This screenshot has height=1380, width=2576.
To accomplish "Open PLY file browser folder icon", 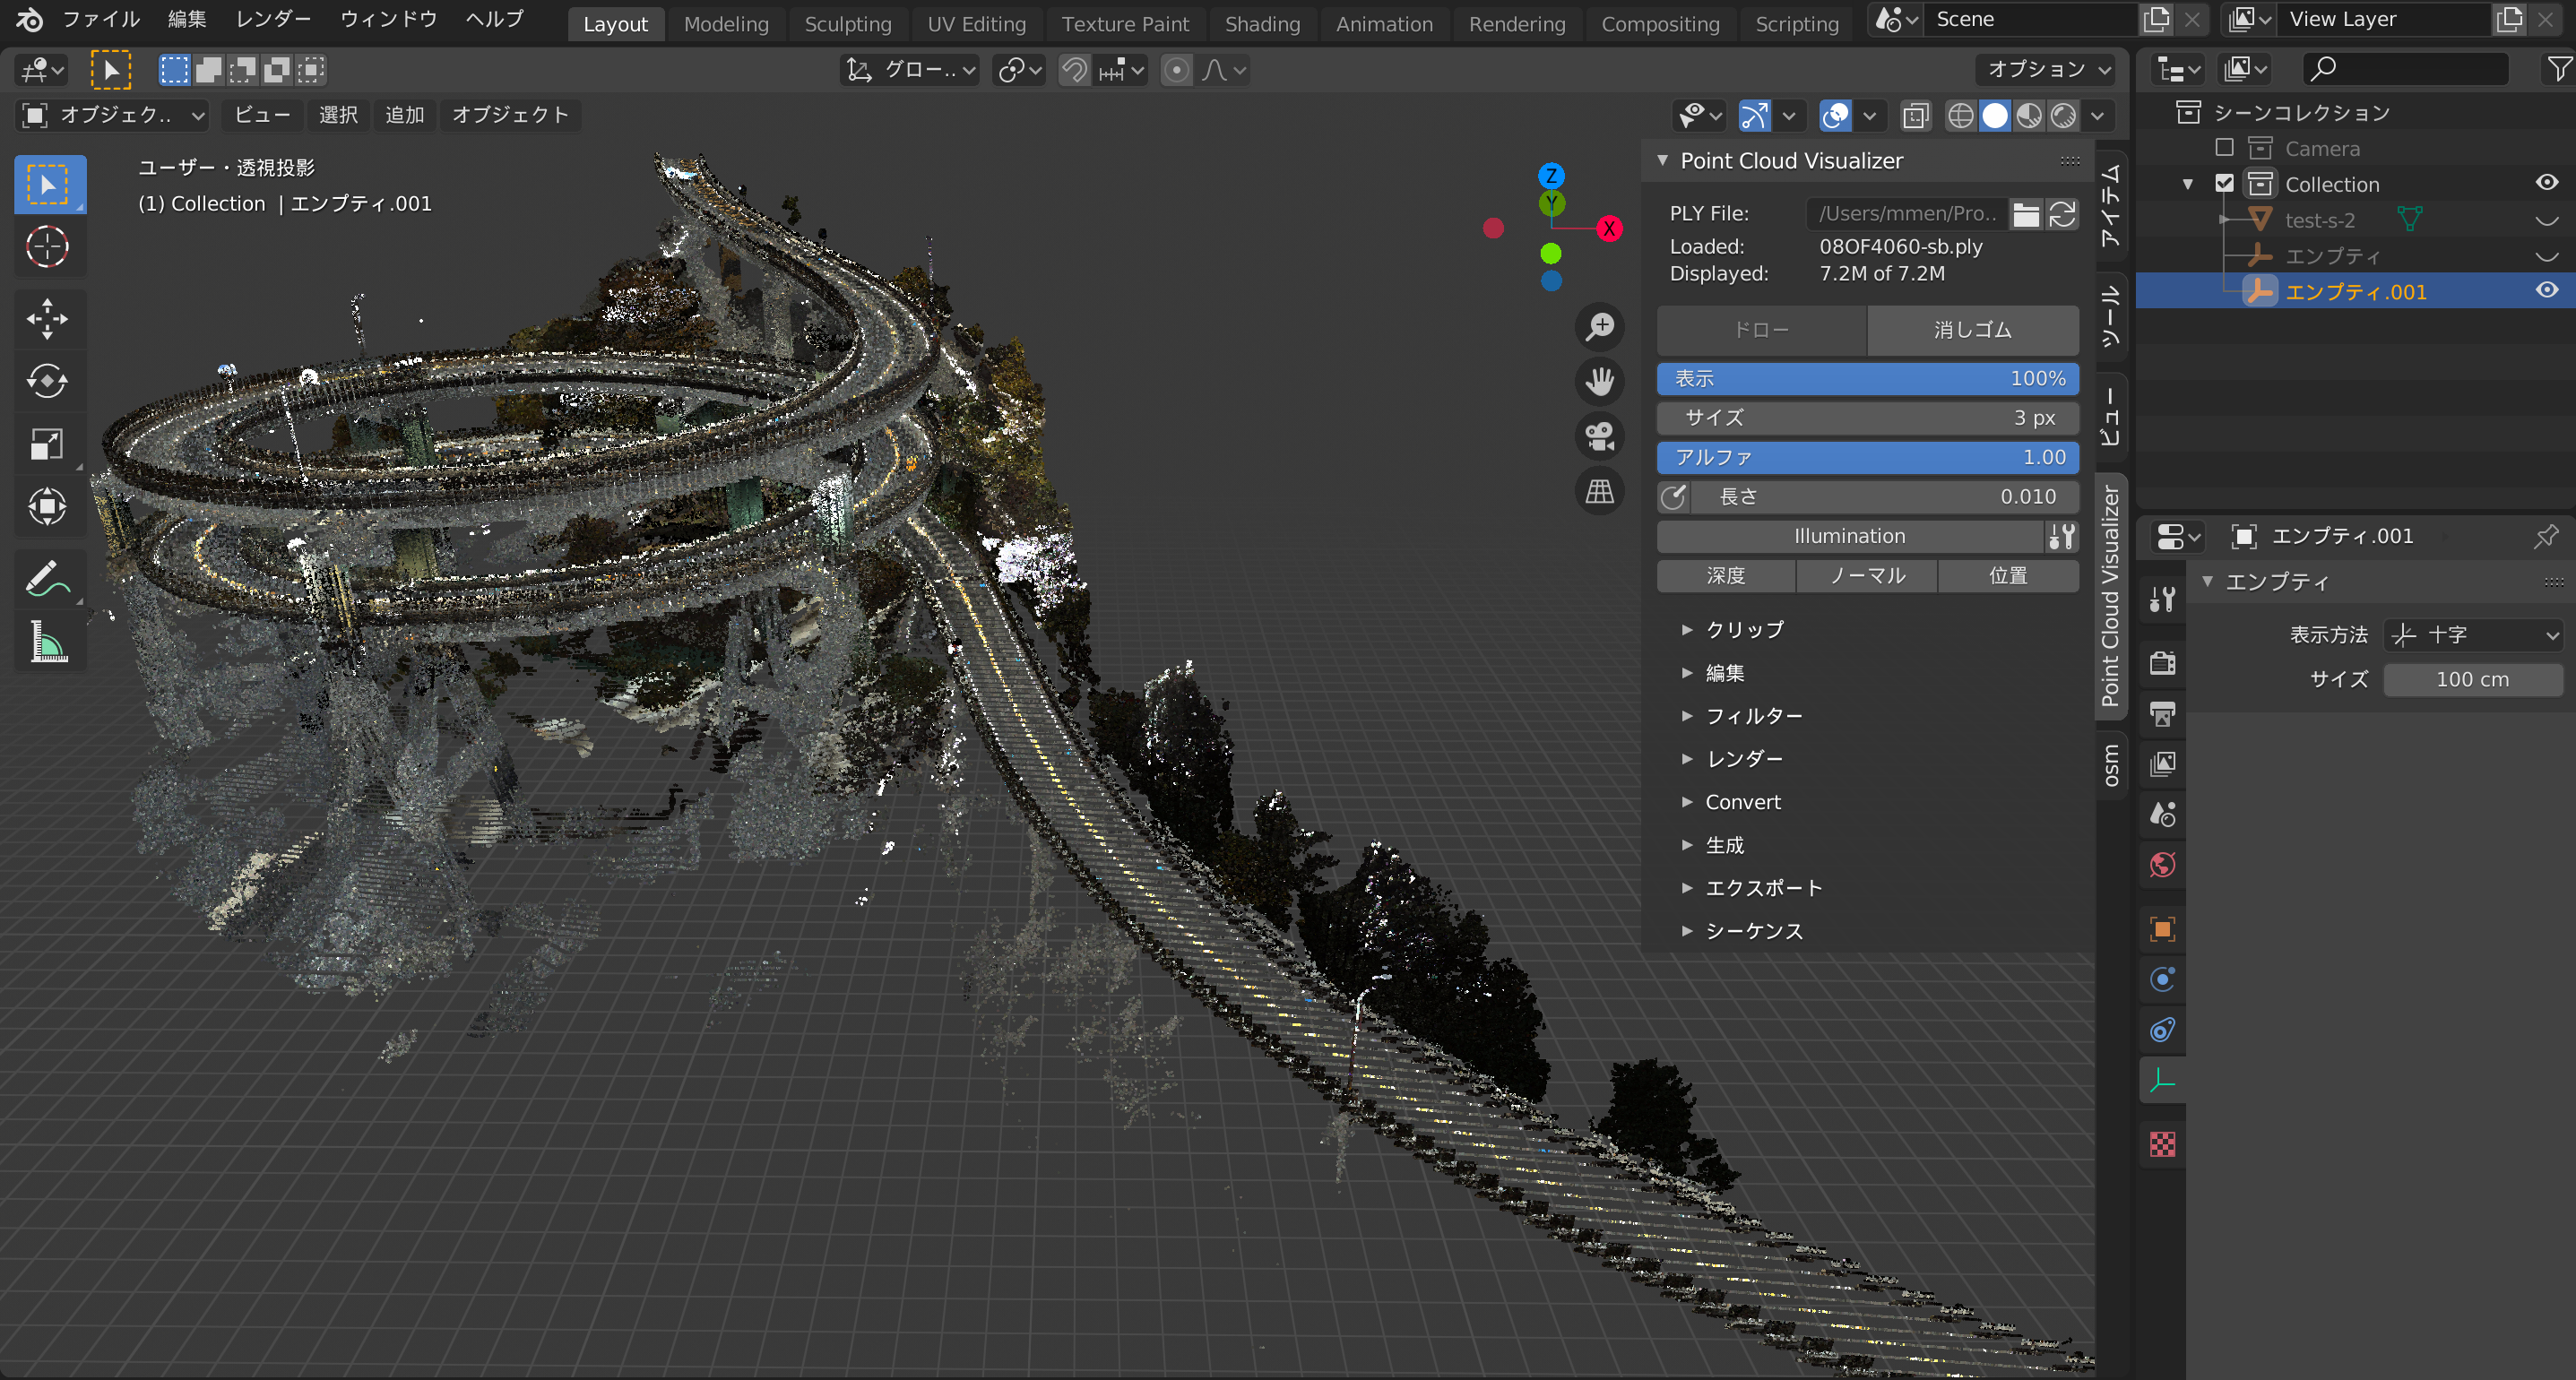I will (2026, 214).
